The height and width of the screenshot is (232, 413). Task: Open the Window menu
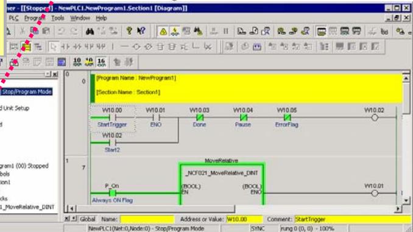[80, 18]
